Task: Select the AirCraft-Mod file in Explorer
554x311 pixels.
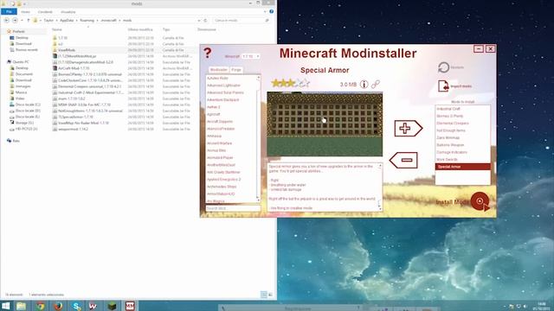Action: (74, 68)
